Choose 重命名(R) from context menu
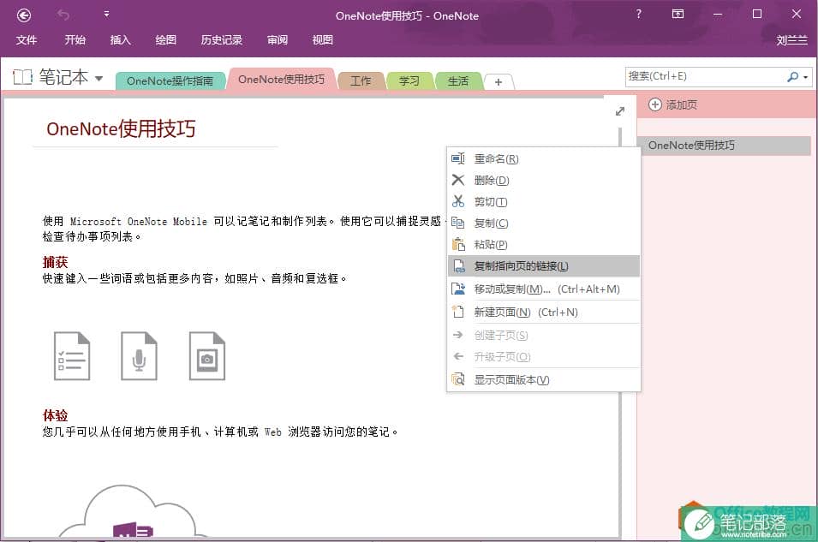The height and width of the screenshot is (542, 818). point(544,158)
